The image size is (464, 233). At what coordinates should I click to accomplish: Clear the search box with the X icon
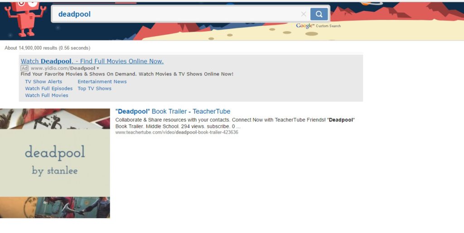pyautogui.click(x=304, y=14)
